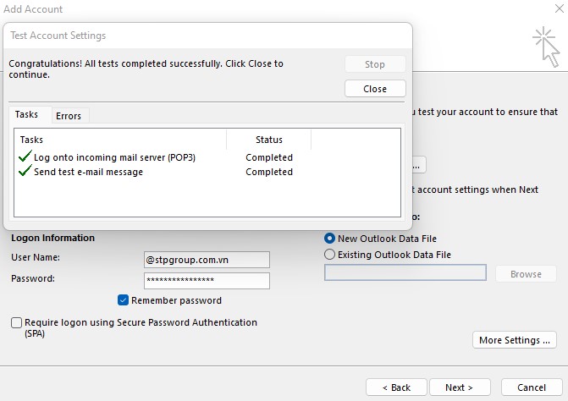
Task: Click the Stop button
Action: coord(375,64)
